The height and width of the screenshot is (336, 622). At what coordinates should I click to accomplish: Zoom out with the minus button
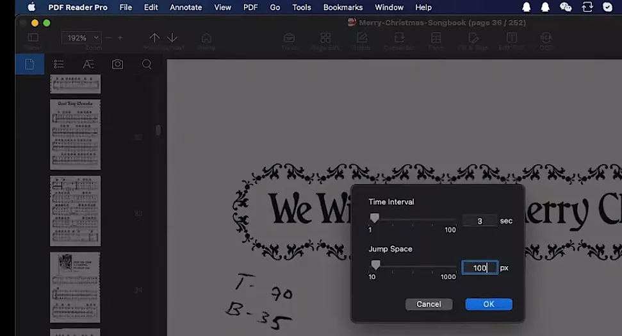pyautogui.click(x=109, y=38)
